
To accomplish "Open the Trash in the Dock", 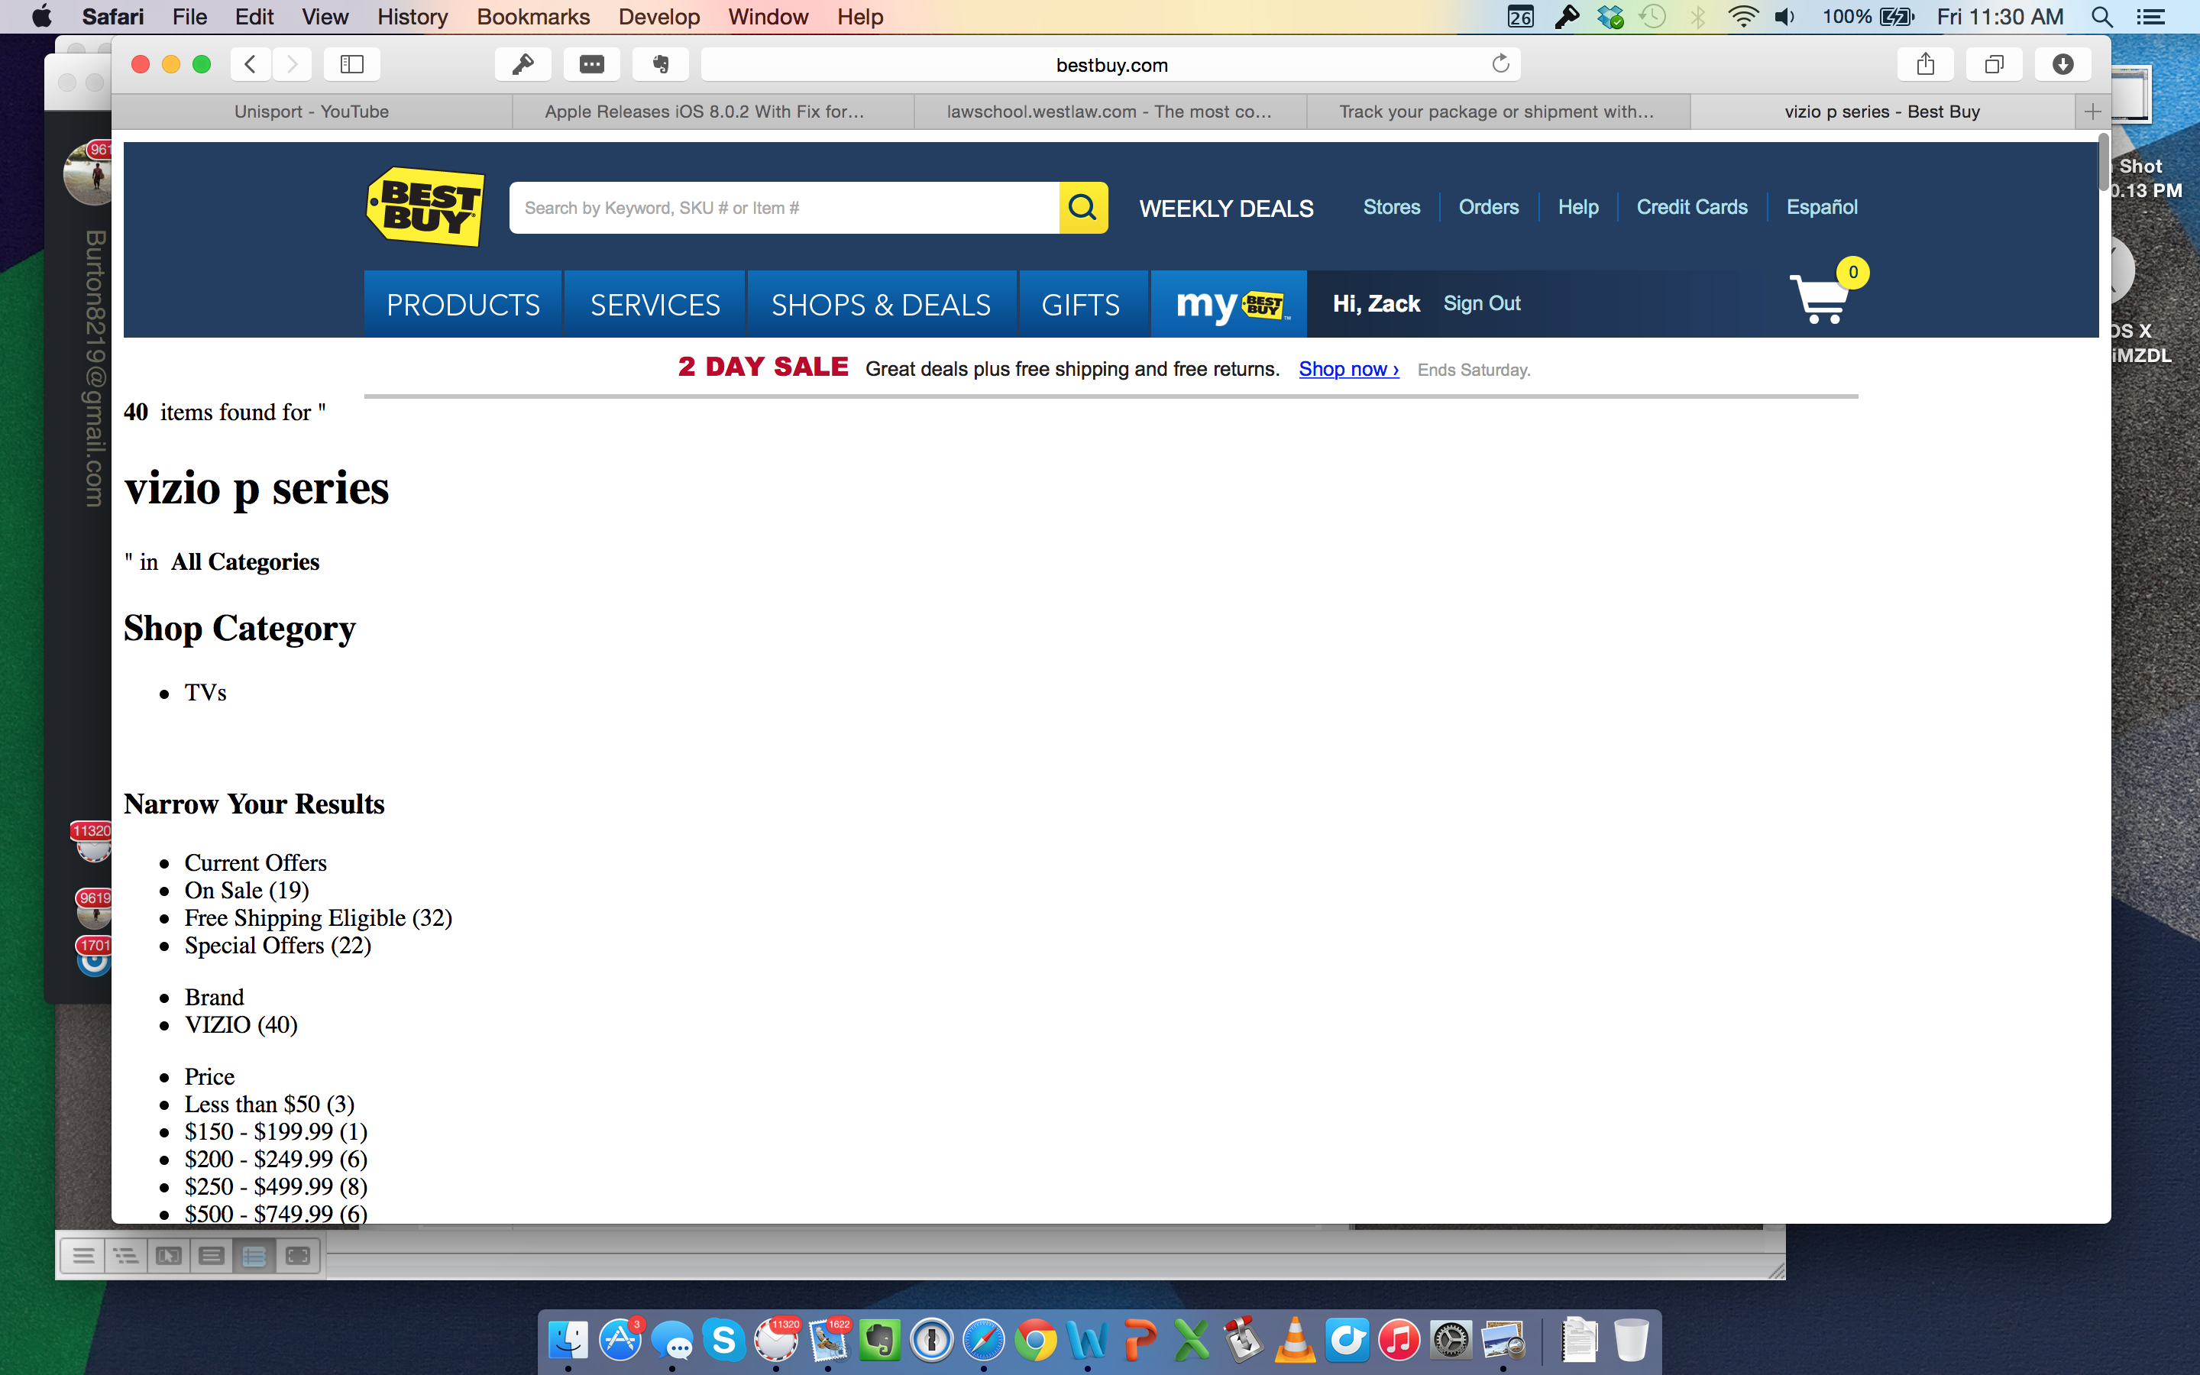I will click(x=1631, y=1340).
